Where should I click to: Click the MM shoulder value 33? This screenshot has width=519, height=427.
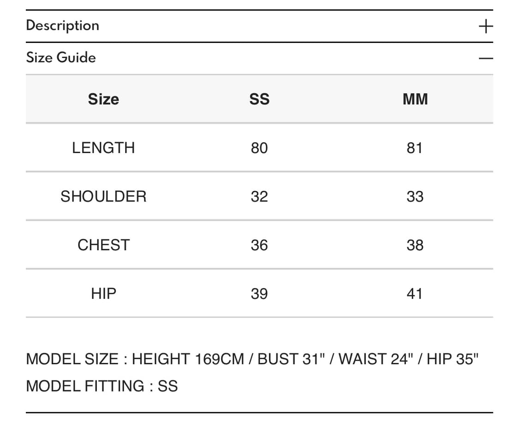[x=414, y=196]
